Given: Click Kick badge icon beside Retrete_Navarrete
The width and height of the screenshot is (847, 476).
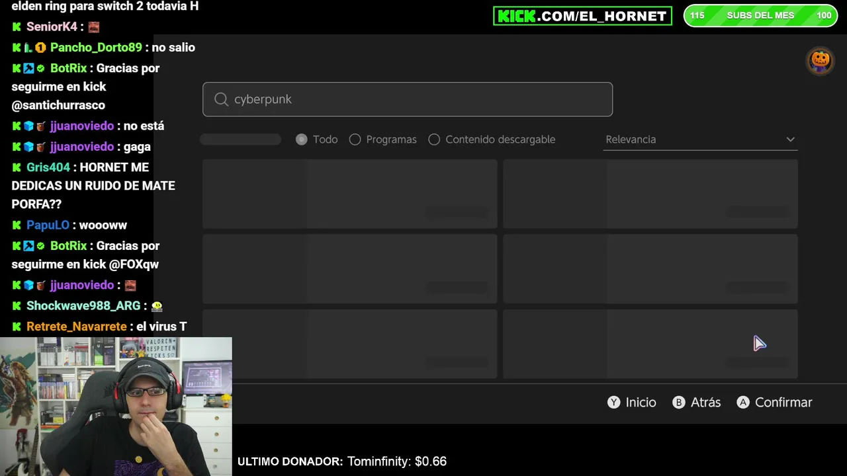Looking at the screenshot, I should pyautogui.click(x=17, y=327).
